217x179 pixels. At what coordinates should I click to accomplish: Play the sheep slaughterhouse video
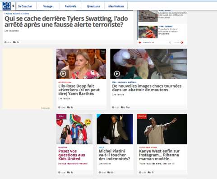coord(117,74)
